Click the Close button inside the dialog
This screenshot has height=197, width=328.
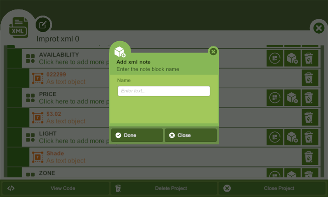pos(191,135)
